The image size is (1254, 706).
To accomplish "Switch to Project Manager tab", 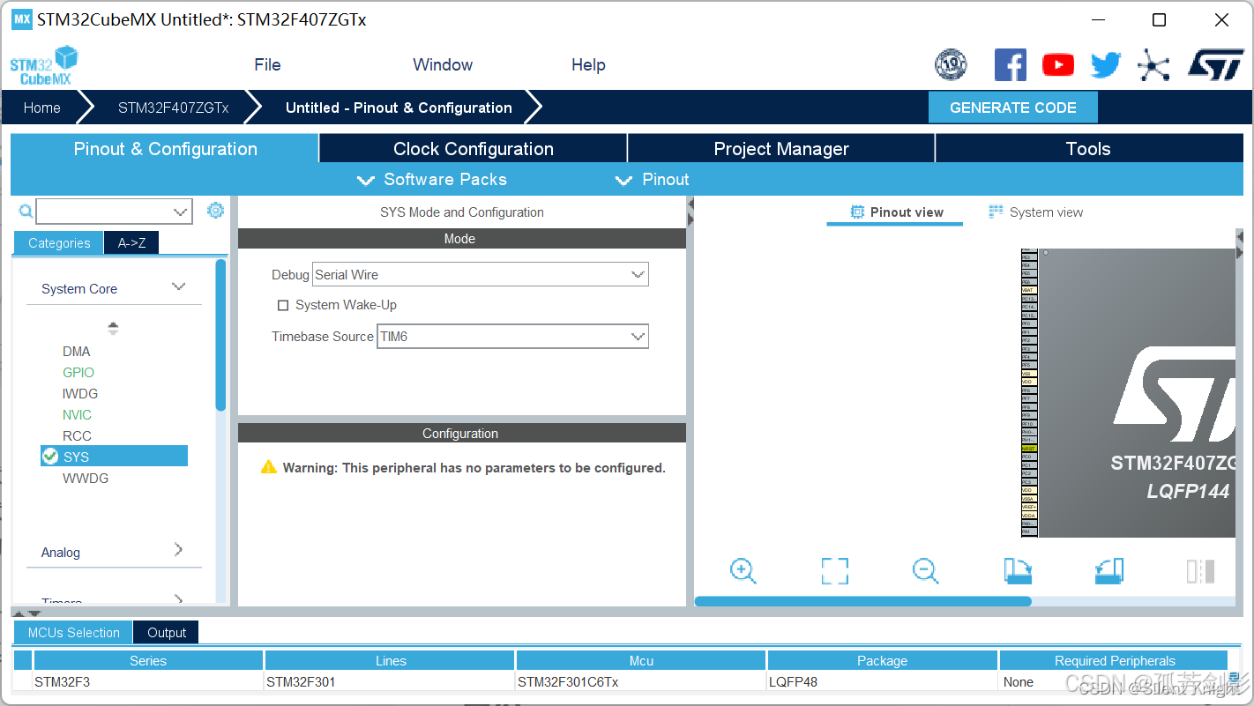I will (x=781, y=148).
